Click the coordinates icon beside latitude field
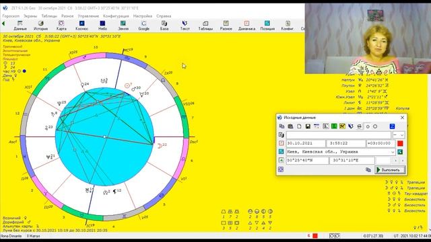 click(281, 160)
